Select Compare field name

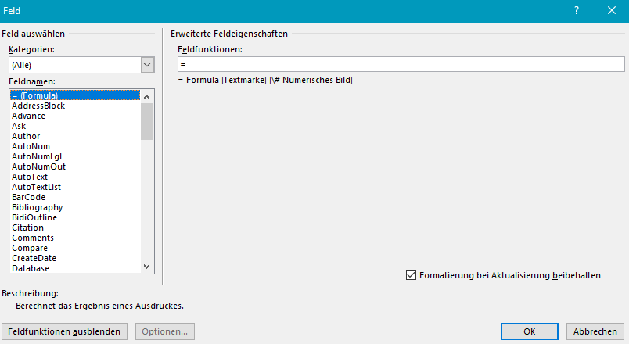(75, 248)
